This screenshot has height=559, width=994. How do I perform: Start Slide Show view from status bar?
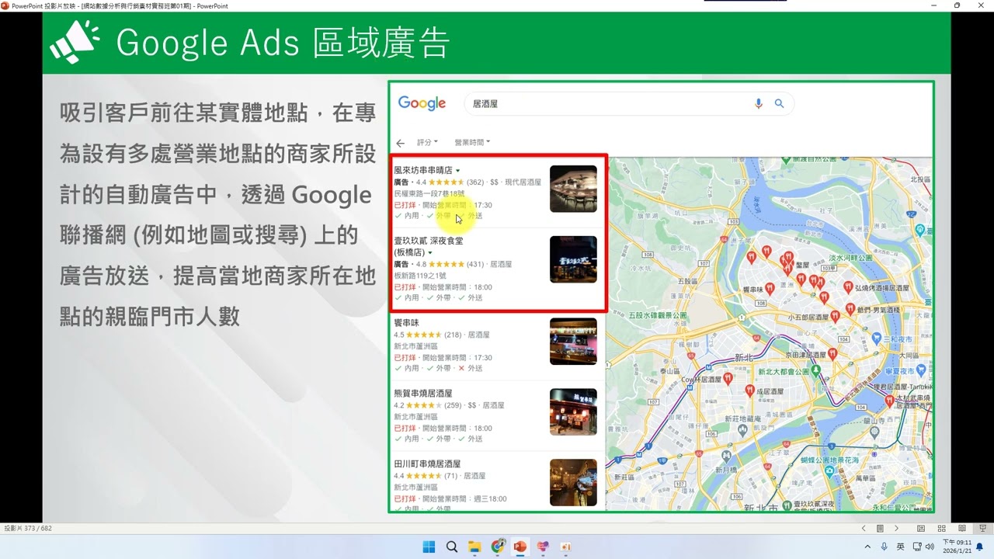pos(982,528)
